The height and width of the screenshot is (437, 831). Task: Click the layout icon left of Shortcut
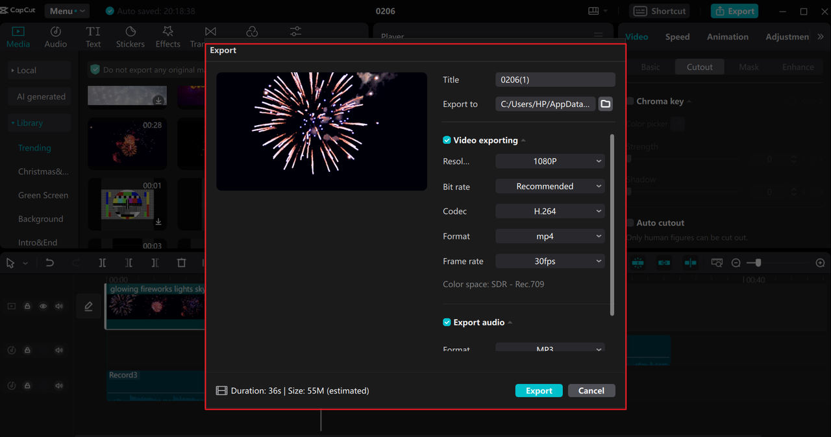click(x=593, y=11)
